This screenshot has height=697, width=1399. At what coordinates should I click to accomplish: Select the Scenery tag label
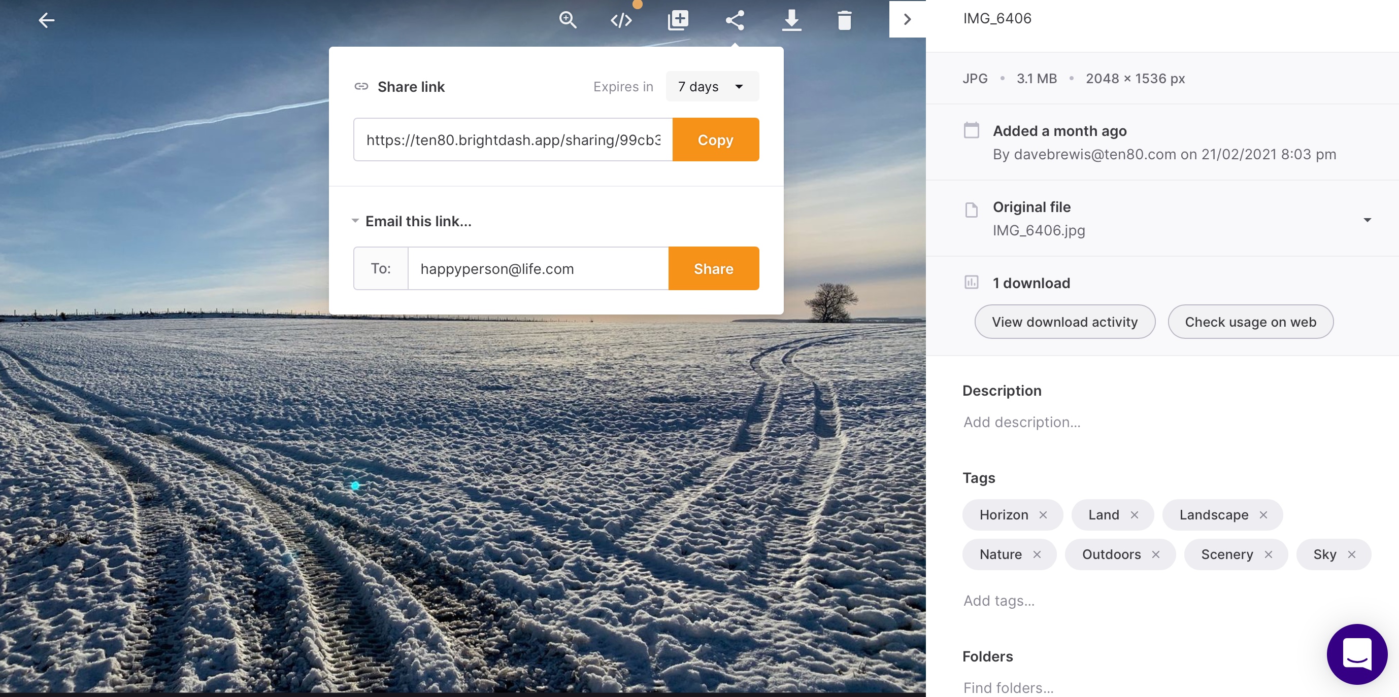[x=1227, y=554]
